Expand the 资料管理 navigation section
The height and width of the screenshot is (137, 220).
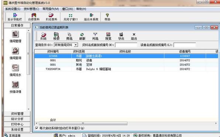17,114
